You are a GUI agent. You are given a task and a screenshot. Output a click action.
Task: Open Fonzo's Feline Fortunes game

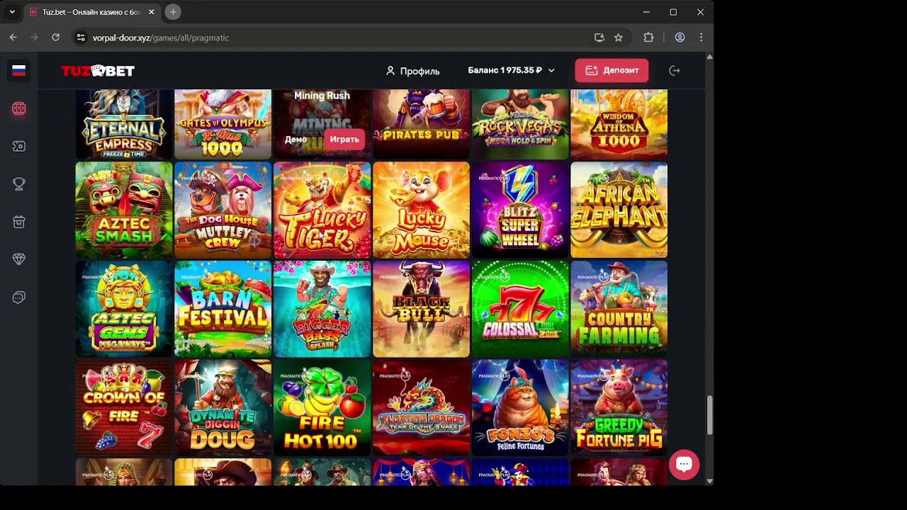tap(520, 407)
